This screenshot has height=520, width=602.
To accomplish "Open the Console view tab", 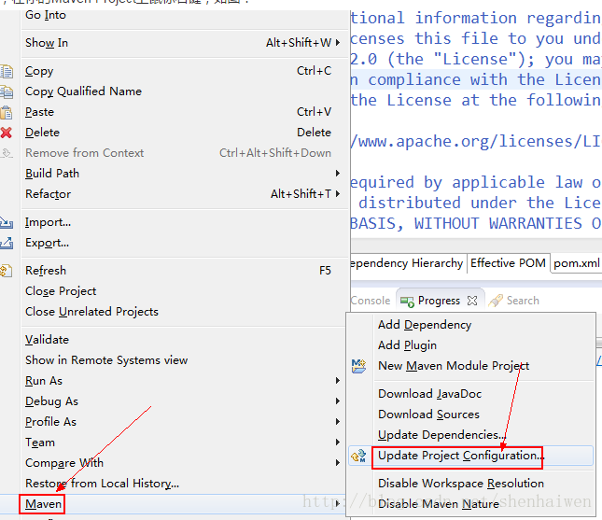I will (371, 301).
